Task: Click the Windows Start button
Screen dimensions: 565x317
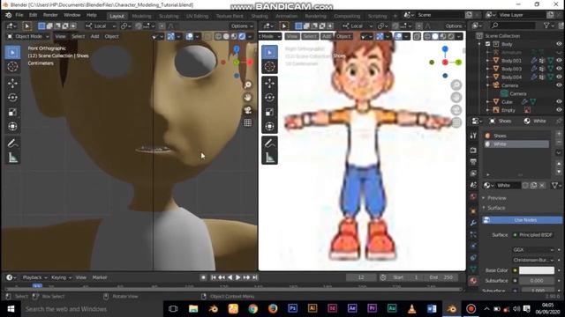Action: click(x=11, y=309)
